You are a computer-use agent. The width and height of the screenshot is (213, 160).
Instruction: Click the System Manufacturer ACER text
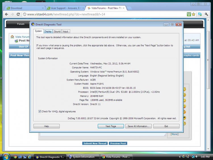click(x=93, y=80)
